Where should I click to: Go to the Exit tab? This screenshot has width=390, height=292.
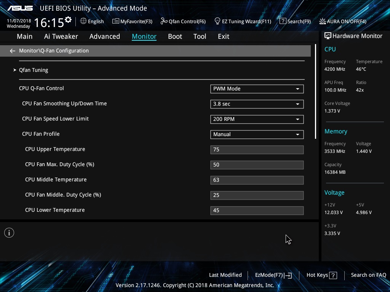tap(224, 36)
